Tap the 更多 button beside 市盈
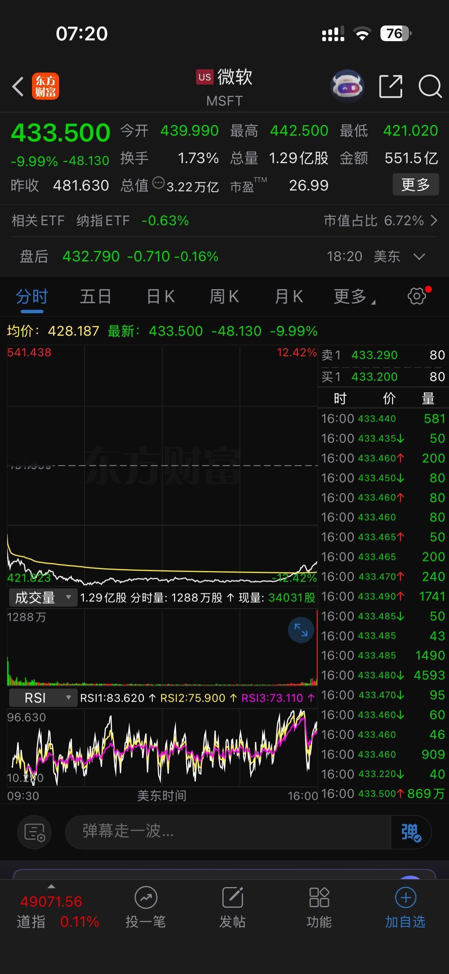The height and width of the screenshot is (974, 449). (x=415, y=184)
